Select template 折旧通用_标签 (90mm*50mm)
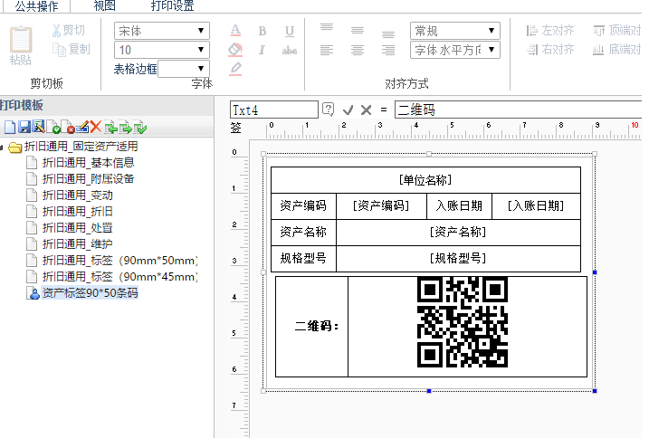 tap(120, 261)
